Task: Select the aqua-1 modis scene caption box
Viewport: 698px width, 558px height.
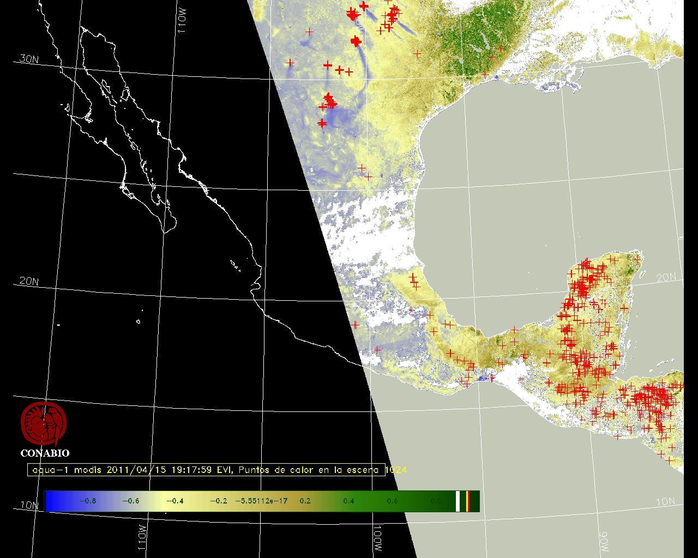Action: tap(206, 470)
